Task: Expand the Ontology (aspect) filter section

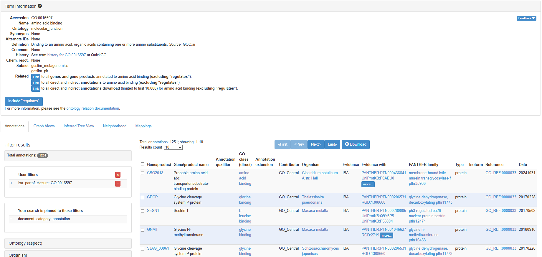Action: tap(68, 243)
